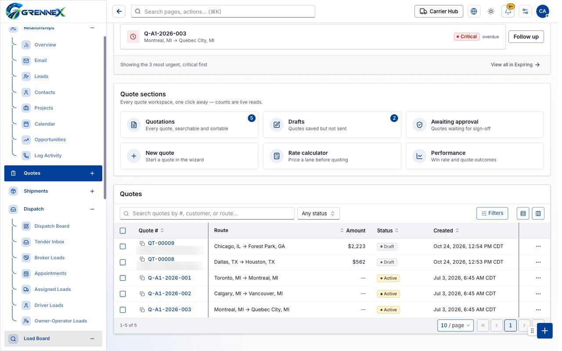Check the QT-00008 row checkbox
The width and height of the screenshot is (562, 351).
tap(123, 262)
